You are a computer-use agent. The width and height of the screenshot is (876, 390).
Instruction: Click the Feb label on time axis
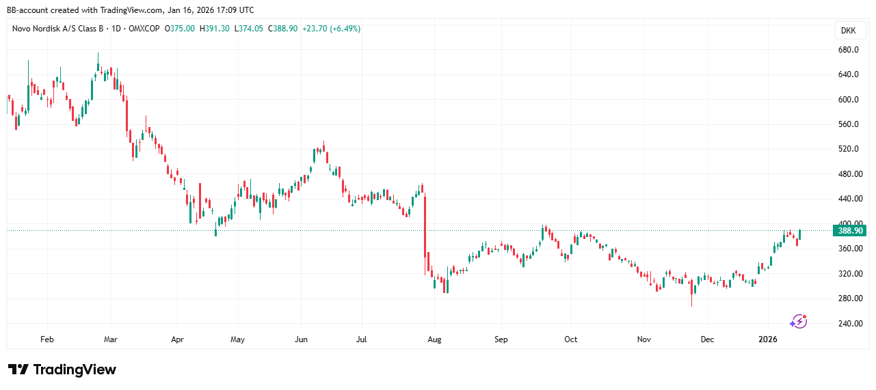(x=47, y=339)
